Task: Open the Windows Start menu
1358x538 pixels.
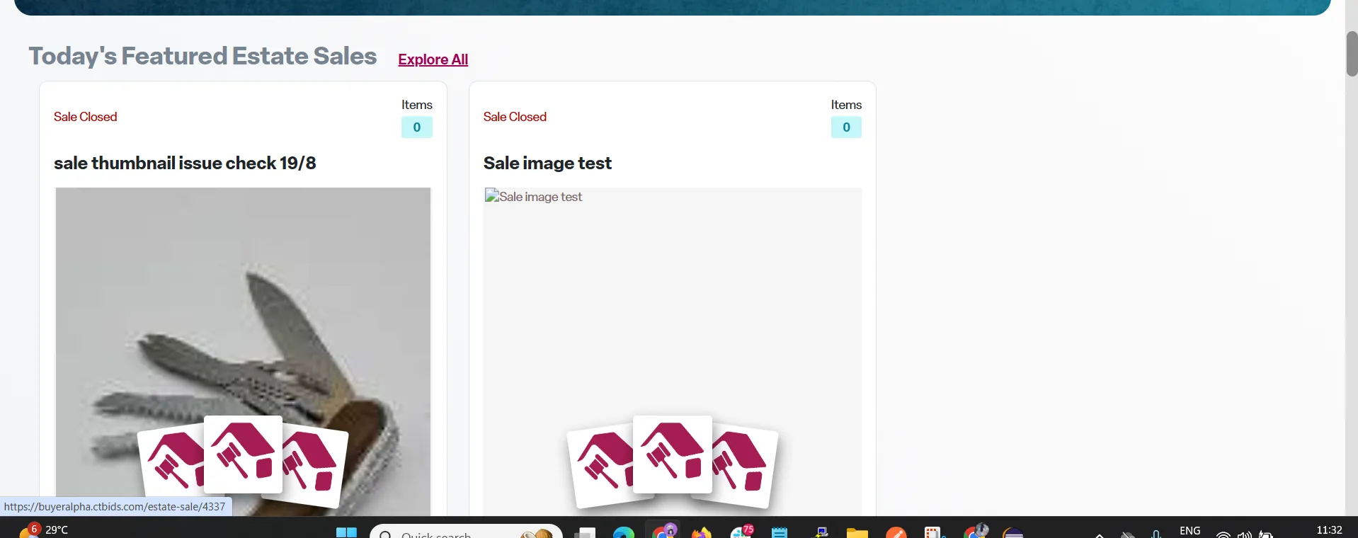Action: point(346,532)
